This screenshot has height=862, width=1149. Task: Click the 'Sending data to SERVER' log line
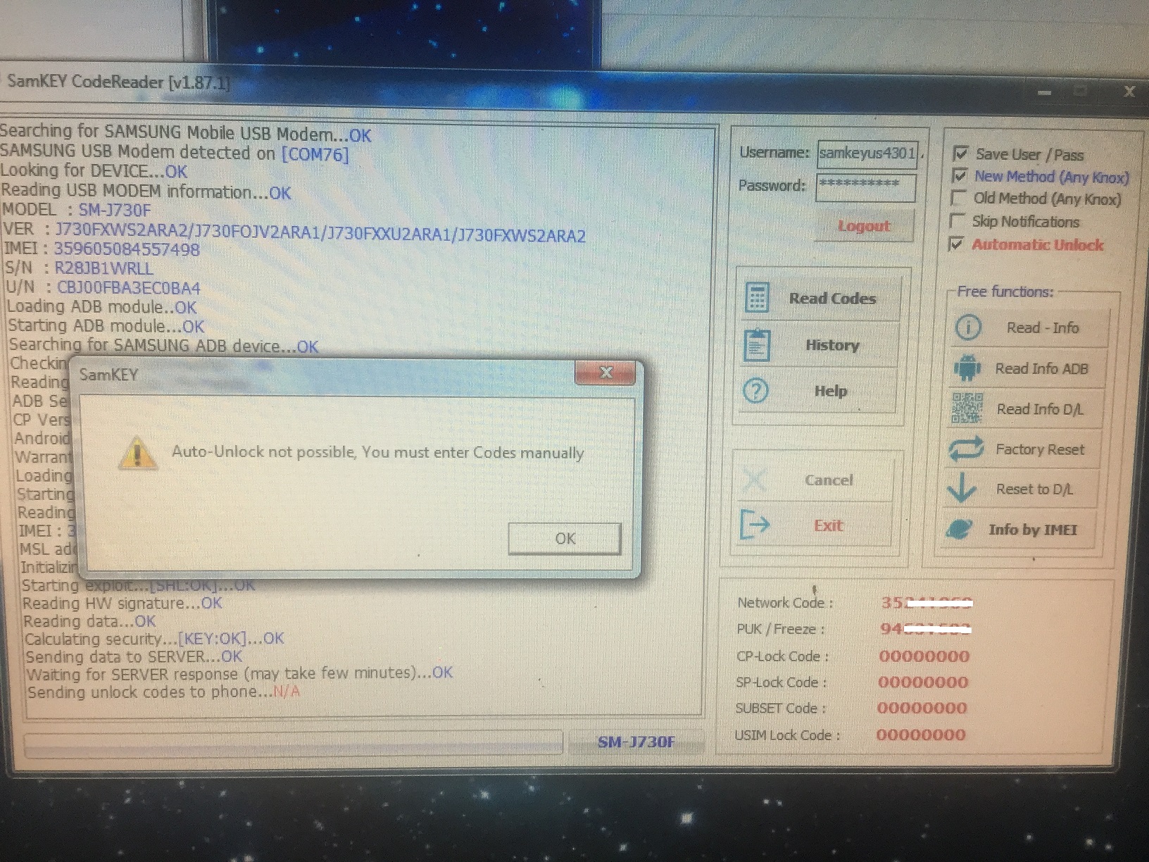pyautogui.click(x=134, y=656)
